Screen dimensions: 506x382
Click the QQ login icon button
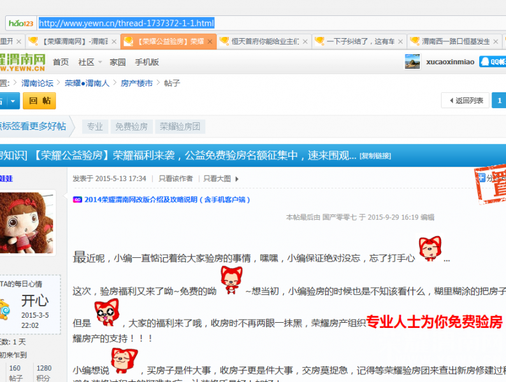(493, 62)
